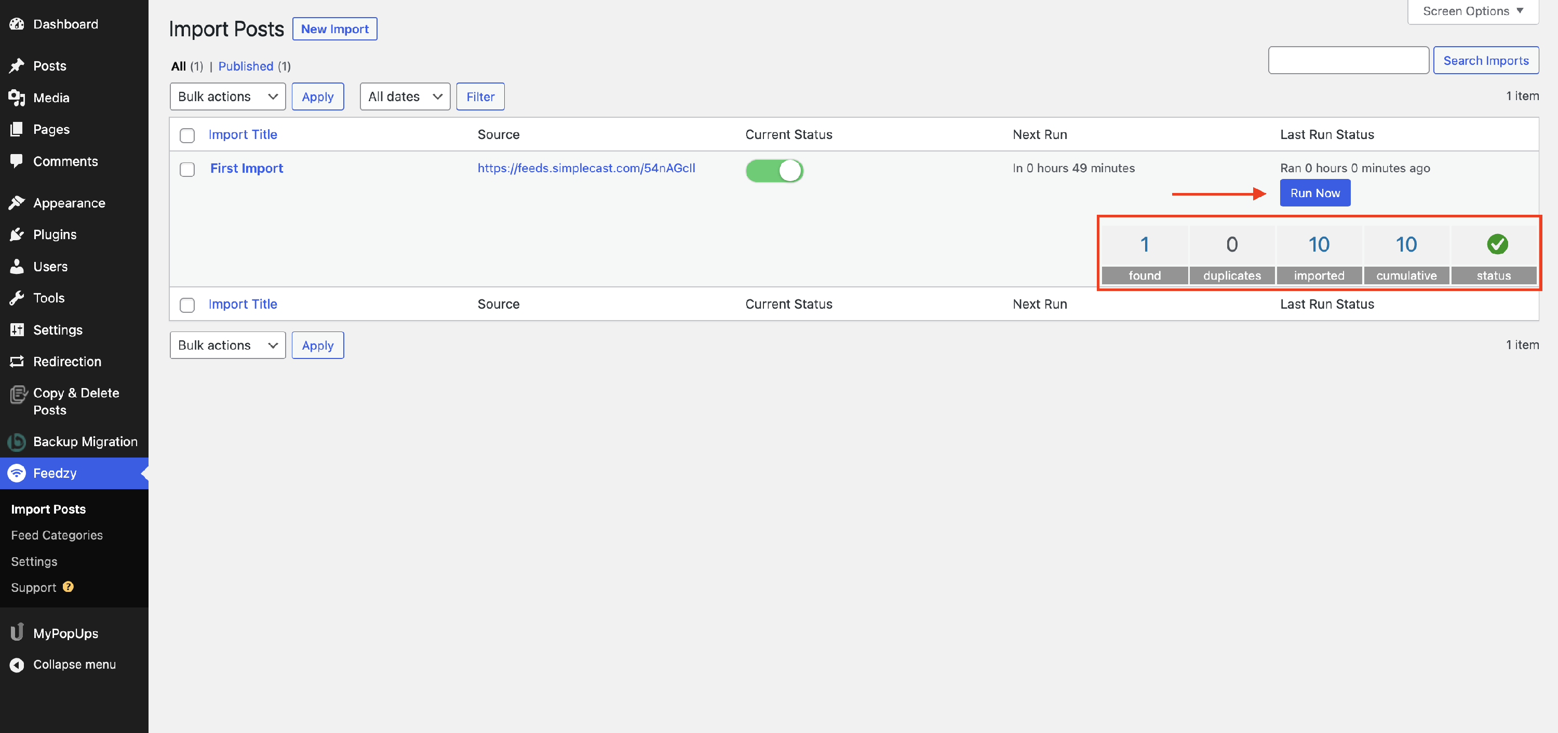Focus the Search Imports text field
Viewport: 1558px width, 733px height.
coord(1348,60)
